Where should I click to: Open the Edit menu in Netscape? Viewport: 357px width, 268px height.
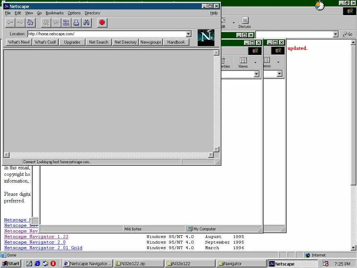[x=18, y=13]
